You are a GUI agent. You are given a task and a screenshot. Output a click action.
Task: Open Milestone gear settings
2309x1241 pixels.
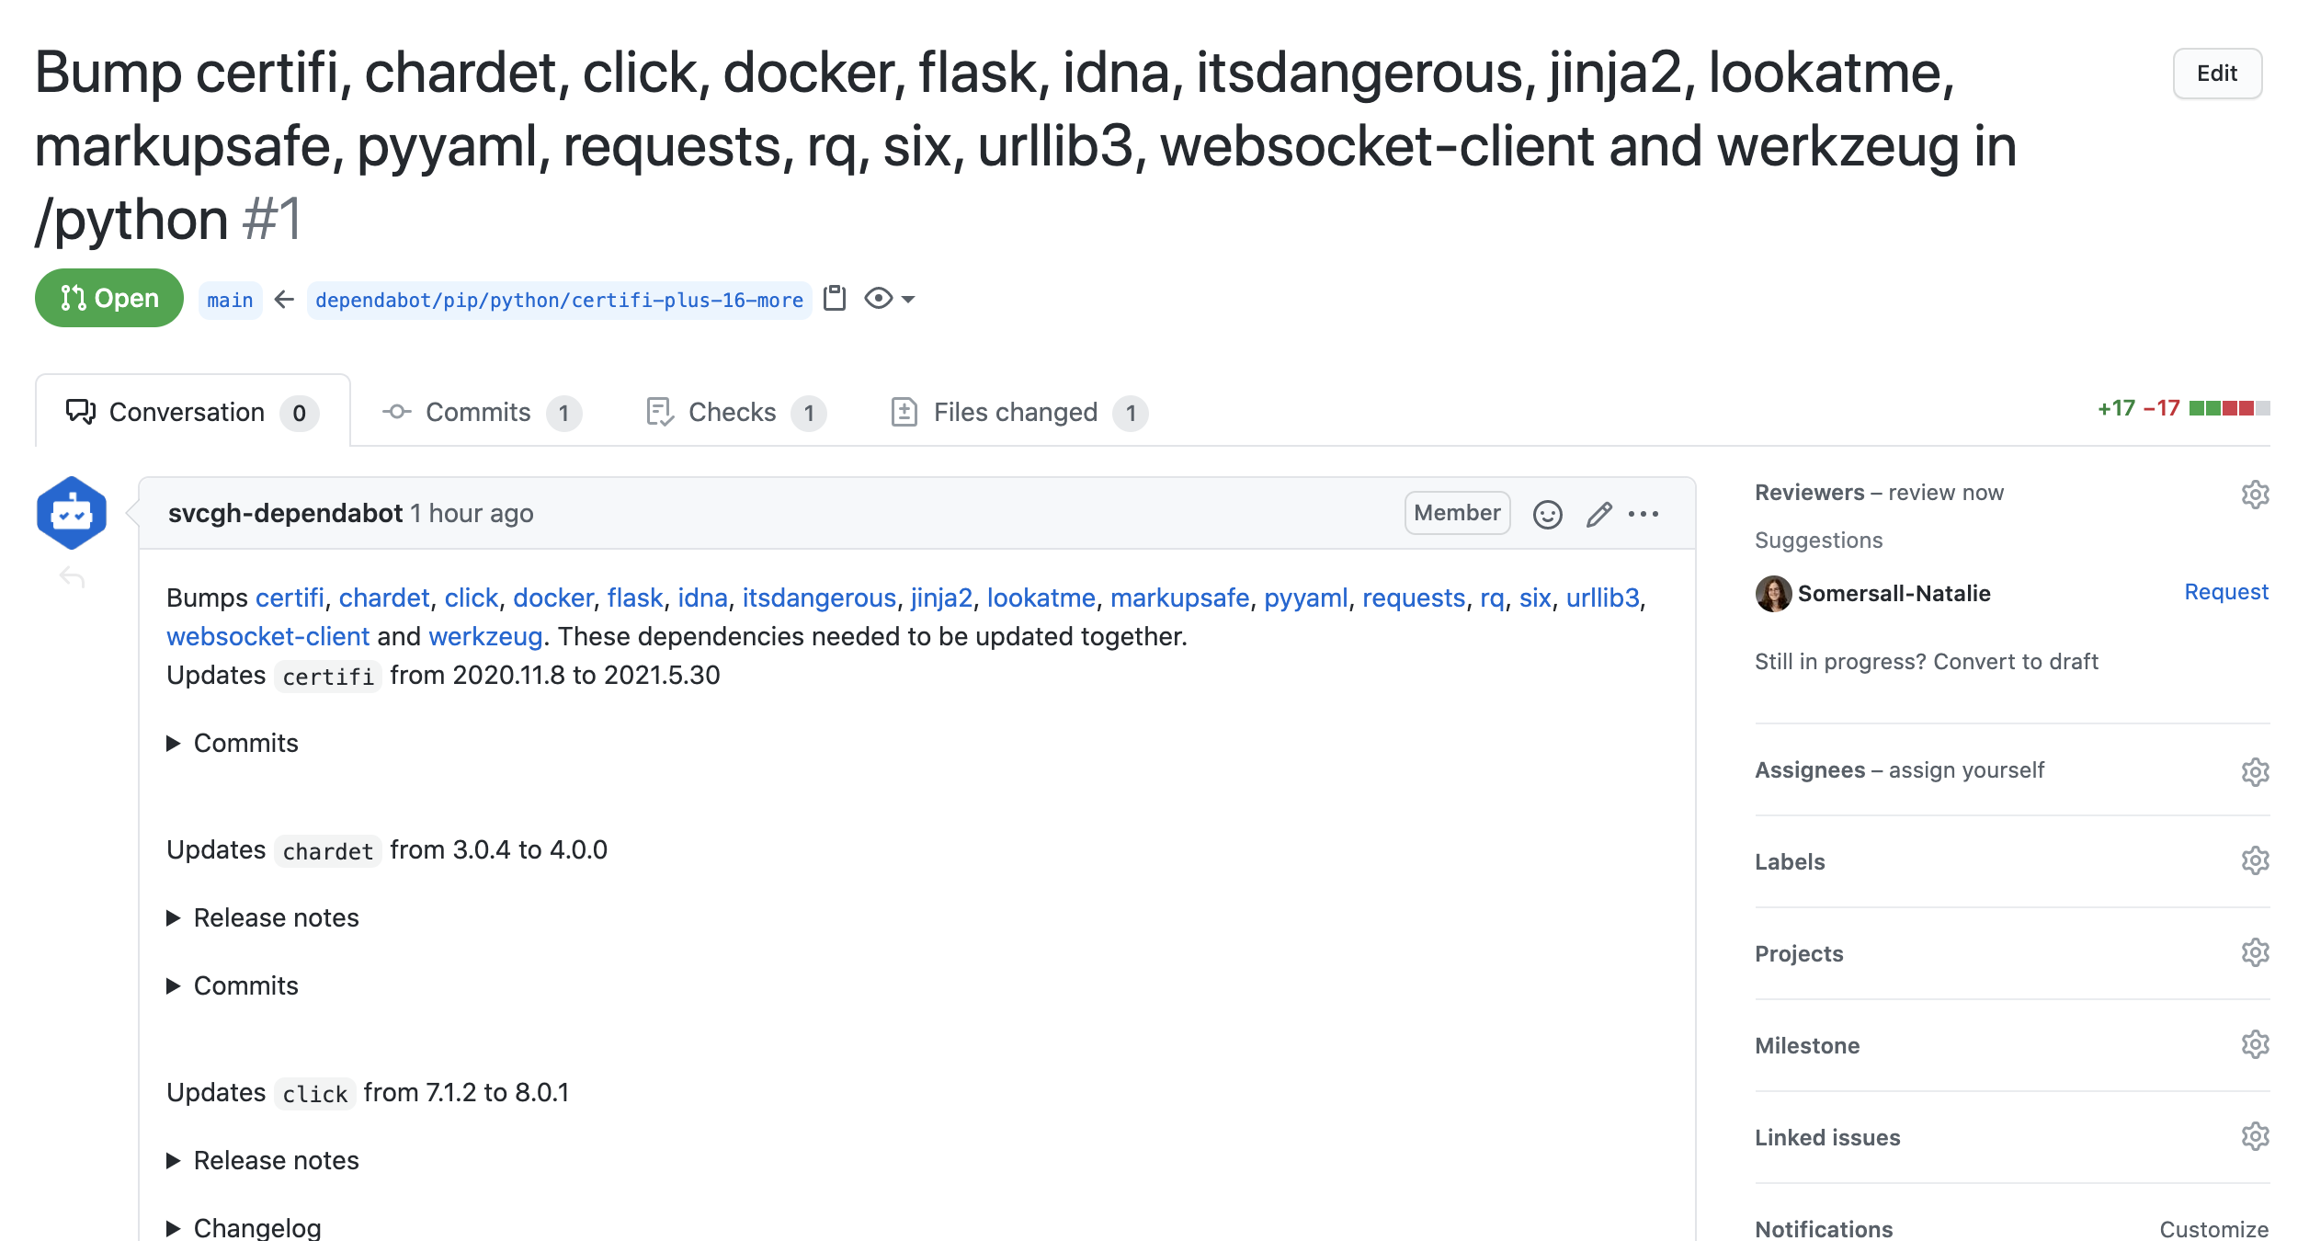2255,1045
